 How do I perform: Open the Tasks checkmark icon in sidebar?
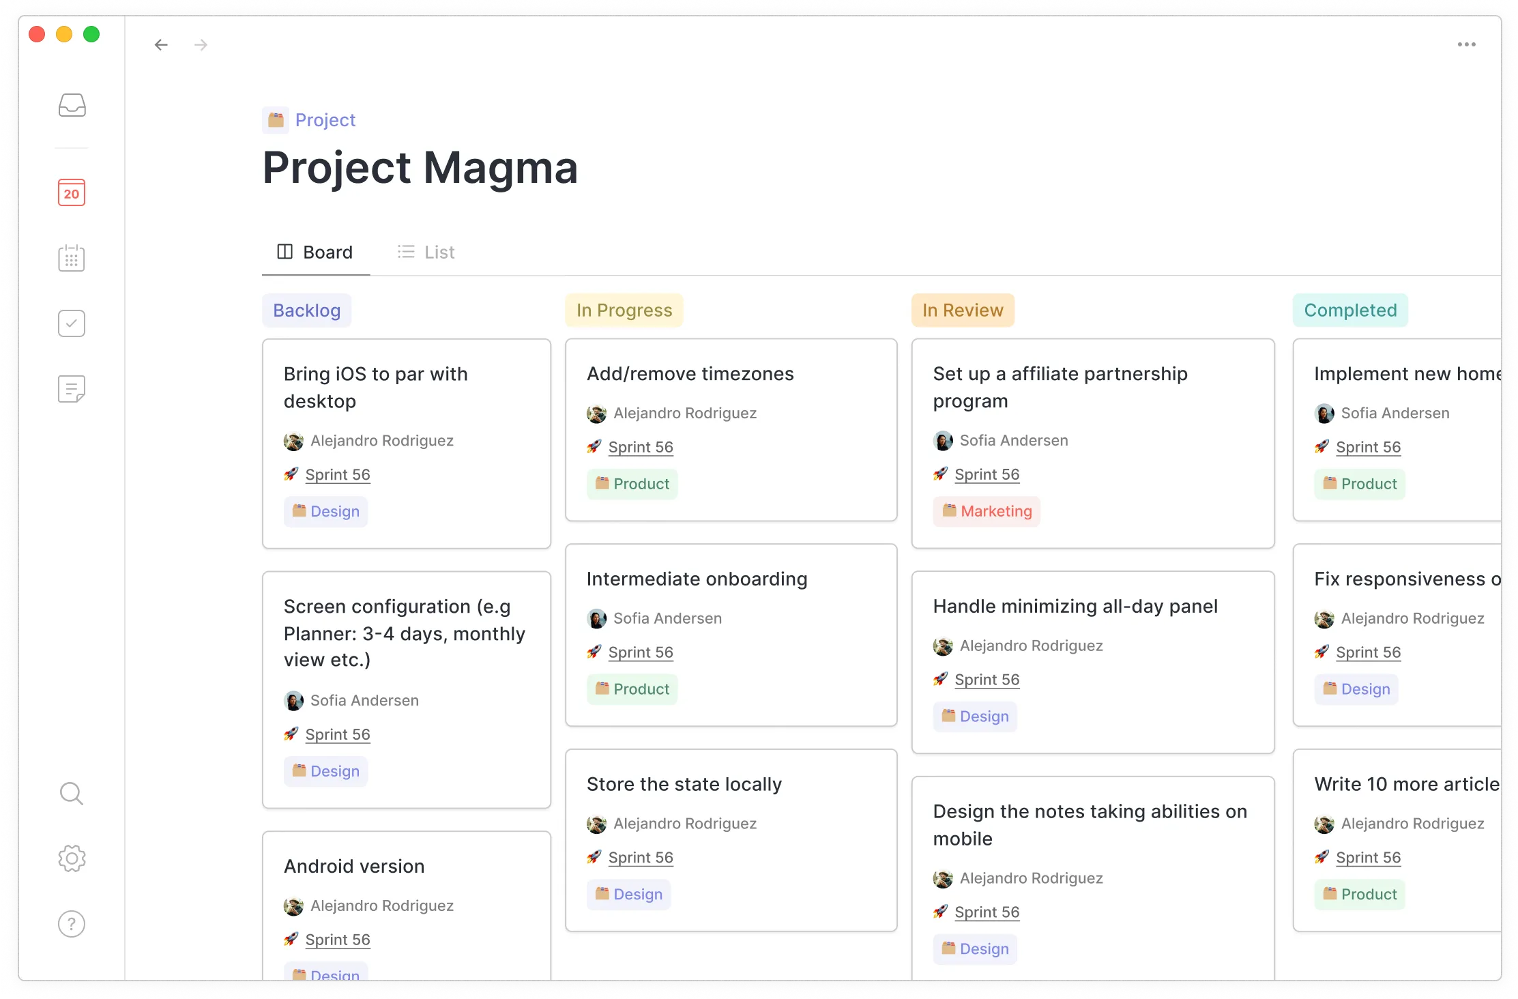pos(71,323)
